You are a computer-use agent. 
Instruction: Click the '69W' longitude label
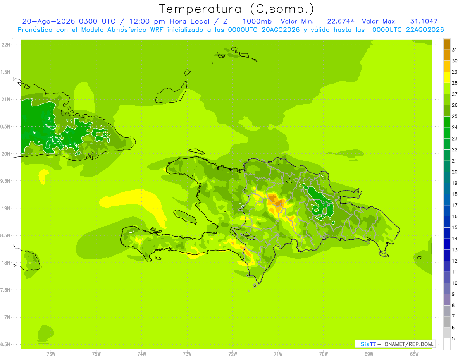point(369,354)
